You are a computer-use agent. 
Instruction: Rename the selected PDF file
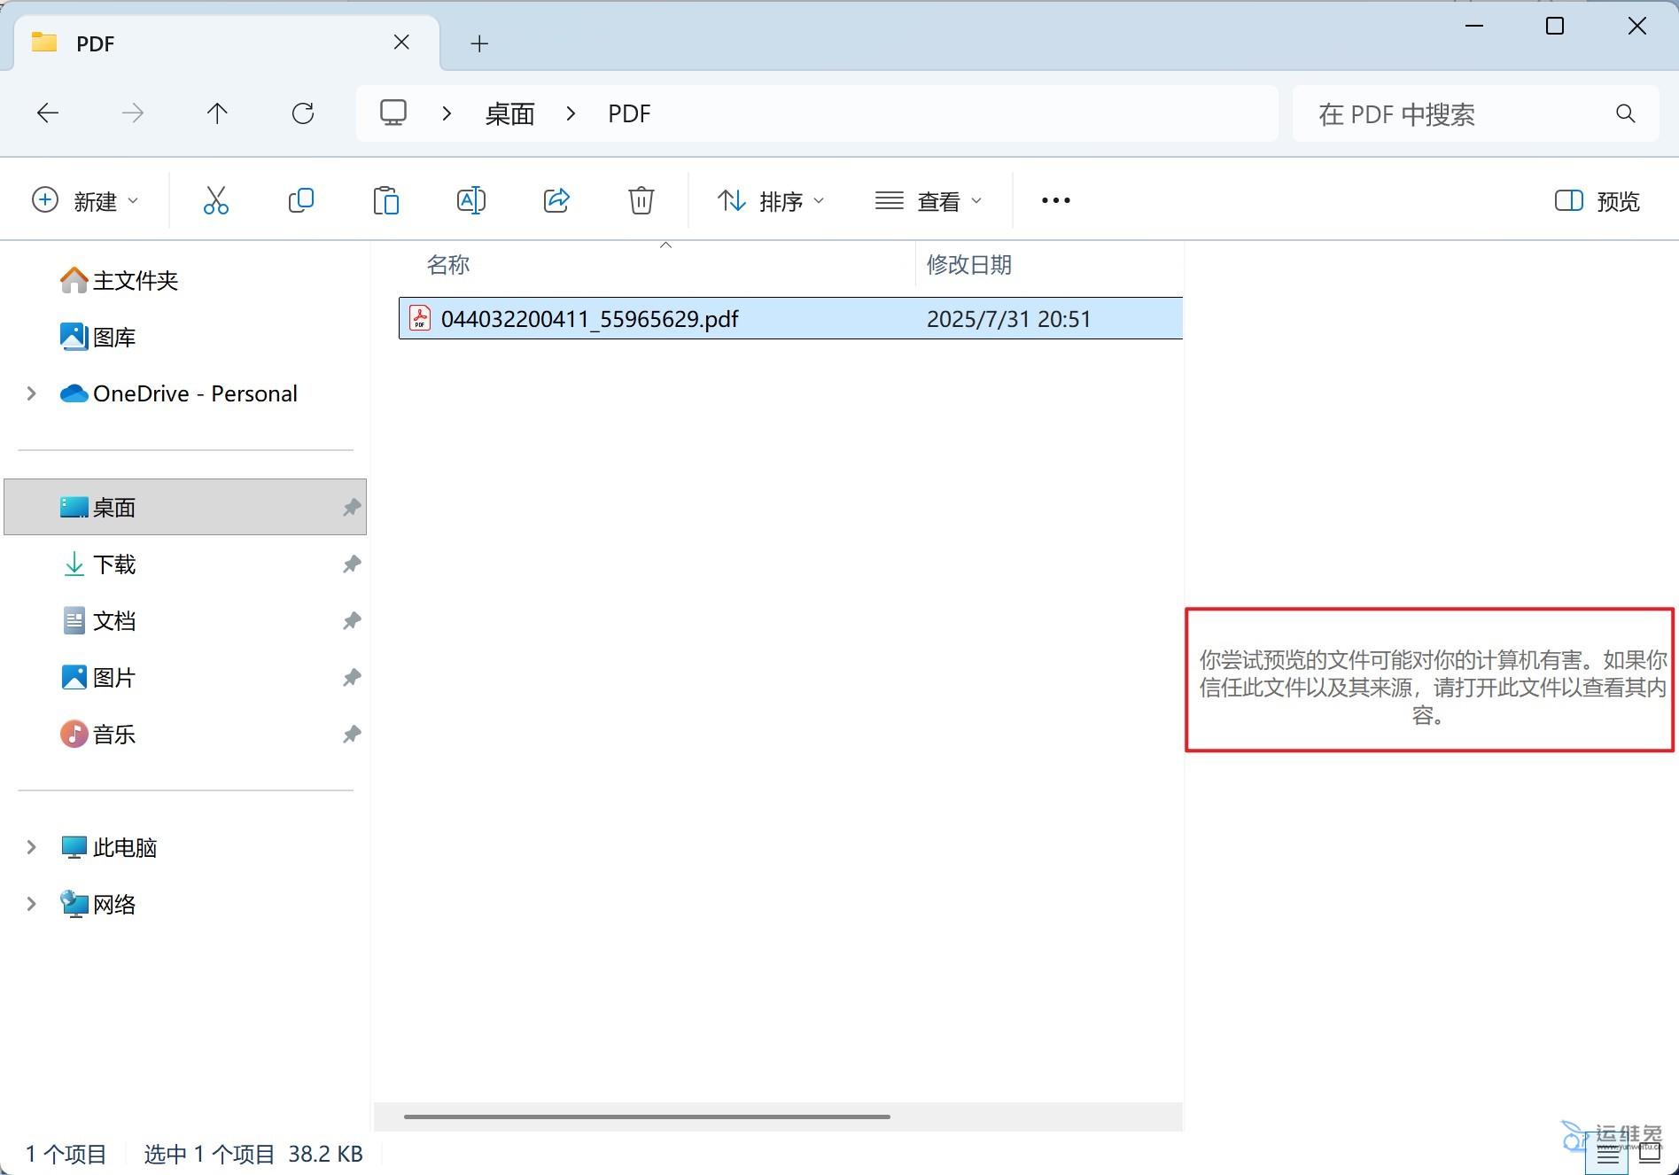point(471,200)
